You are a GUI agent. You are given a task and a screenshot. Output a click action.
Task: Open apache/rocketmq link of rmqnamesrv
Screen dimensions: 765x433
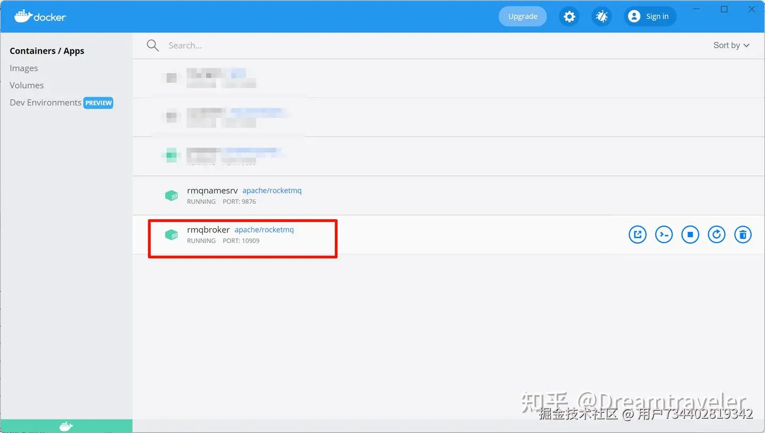272,190
